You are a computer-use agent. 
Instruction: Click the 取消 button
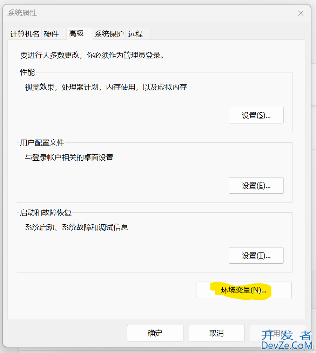[x=216, y=333]
